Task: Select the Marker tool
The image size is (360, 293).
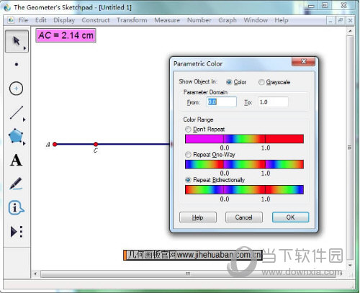Action: click(16, 184)
